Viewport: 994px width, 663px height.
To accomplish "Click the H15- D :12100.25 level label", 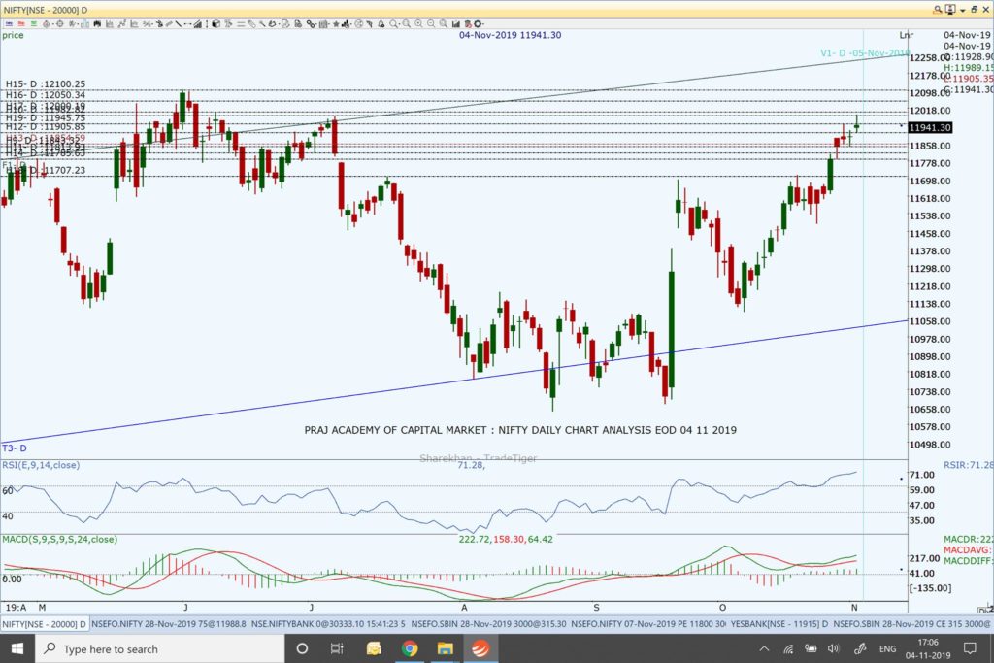I will (x=45, y=83).
